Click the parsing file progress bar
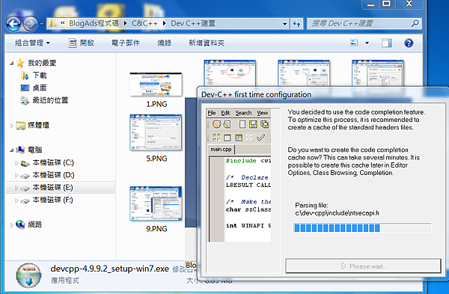Screen dimensions: 449x294 [x=362, y=228]
